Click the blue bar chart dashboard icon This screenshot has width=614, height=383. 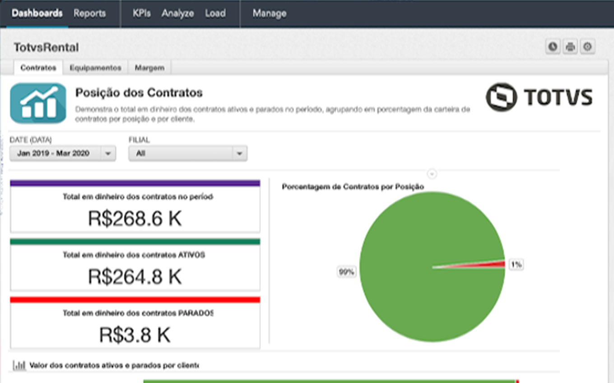pyautogui.click(x=38, y=103)
